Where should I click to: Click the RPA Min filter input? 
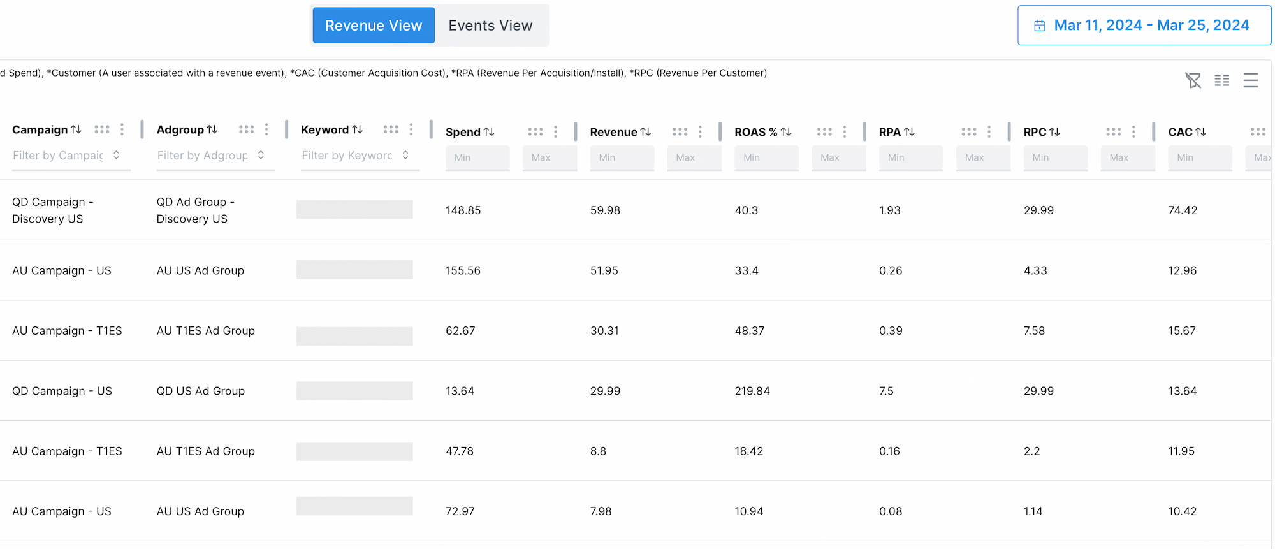point(910,157)
